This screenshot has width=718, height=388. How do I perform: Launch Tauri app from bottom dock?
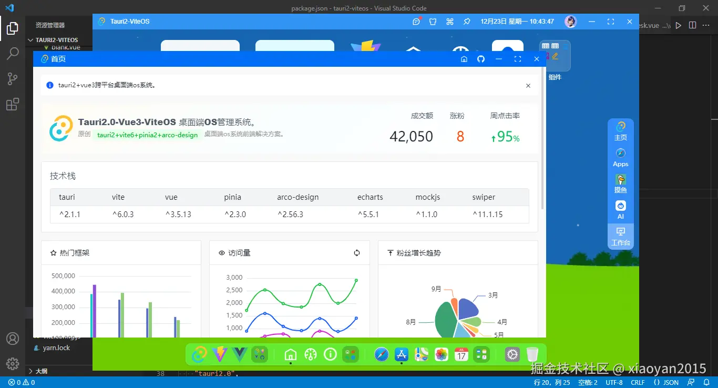[x=199, y=354]
